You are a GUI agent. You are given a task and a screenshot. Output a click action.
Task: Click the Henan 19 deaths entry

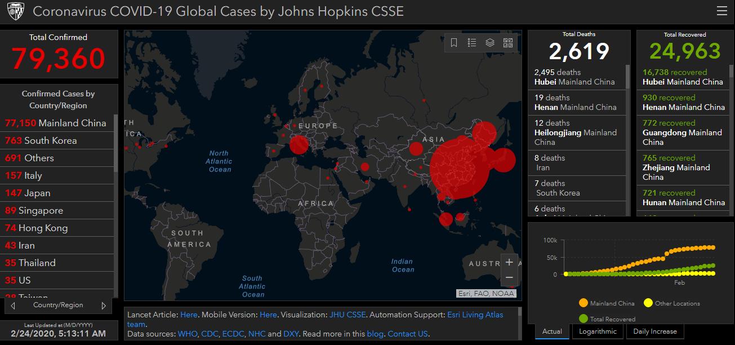(577, 103)
